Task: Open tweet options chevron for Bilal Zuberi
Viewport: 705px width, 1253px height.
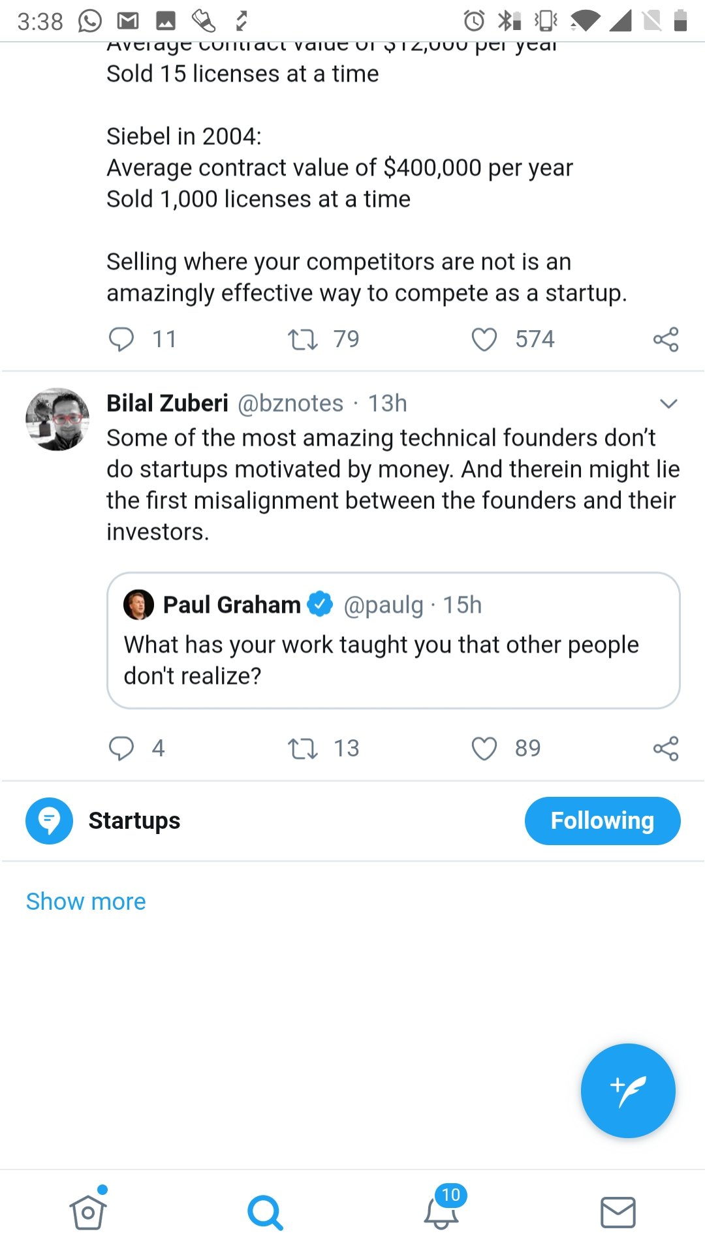Action: [668, 404]
